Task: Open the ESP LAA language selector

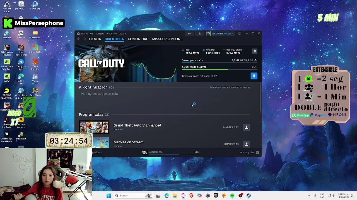Action: [322, 196]
